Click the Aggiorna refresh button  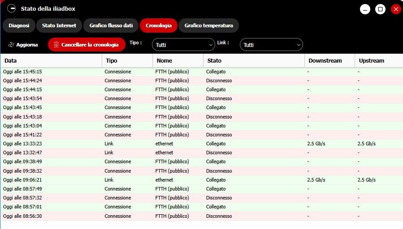click(x=23, y=45)
